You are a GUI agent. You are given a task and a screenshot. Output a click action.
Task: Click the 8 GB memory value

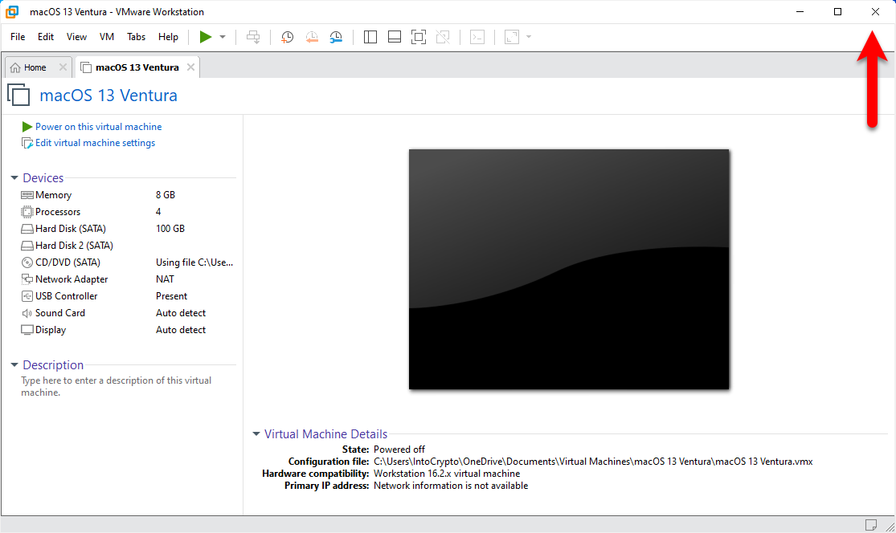pyautogui.click(x=166, y=195)
